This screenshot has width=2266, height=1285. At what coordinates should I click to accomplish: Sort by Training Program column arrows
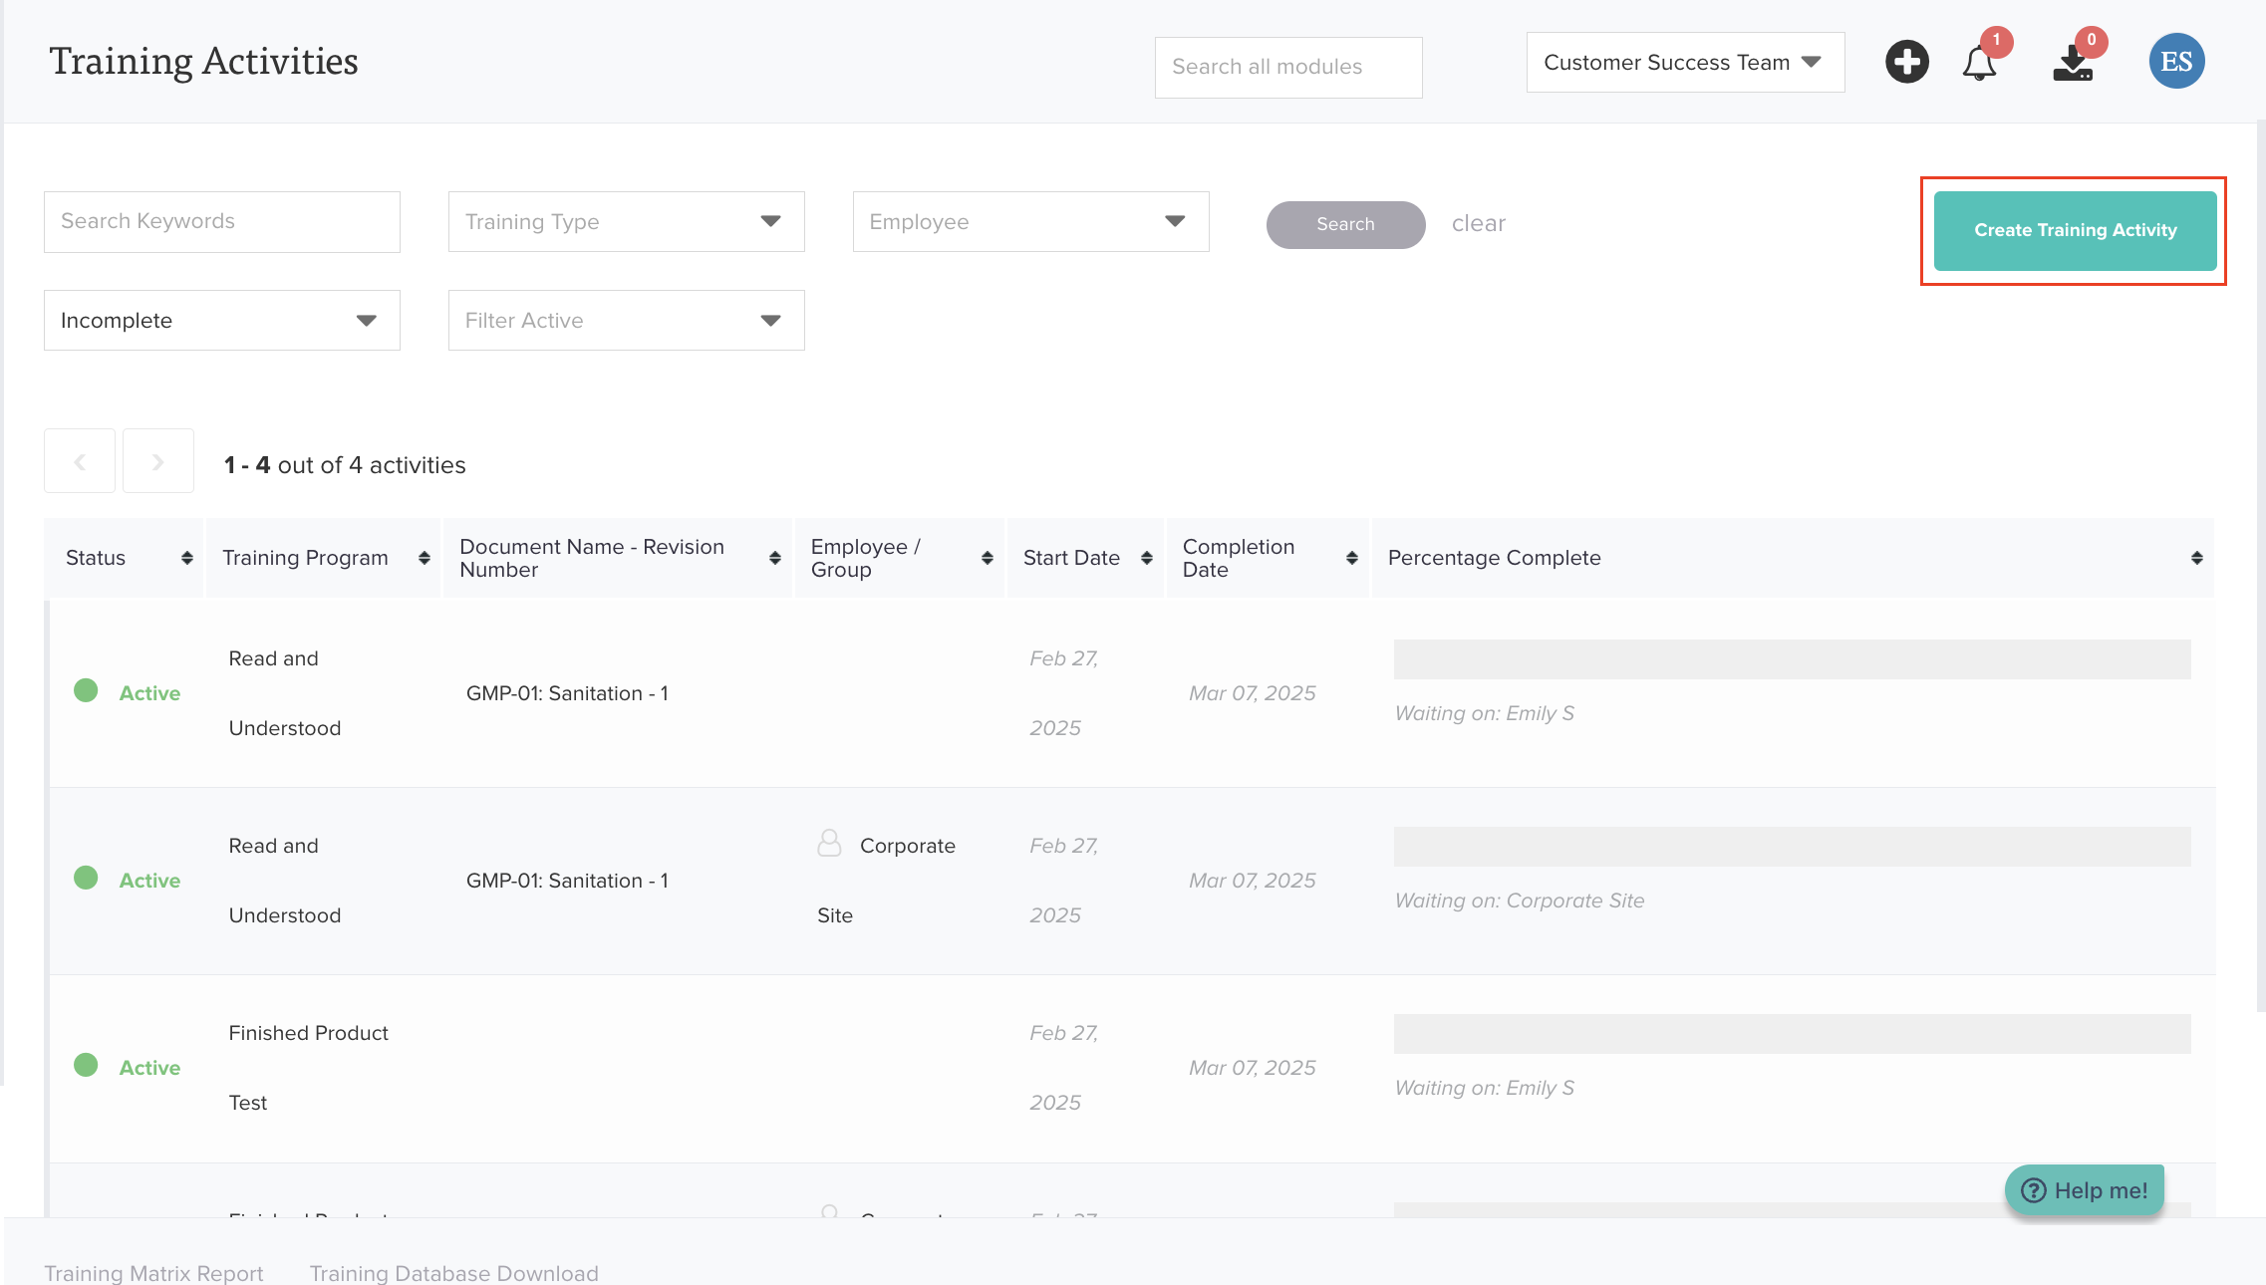coord(425,558)
